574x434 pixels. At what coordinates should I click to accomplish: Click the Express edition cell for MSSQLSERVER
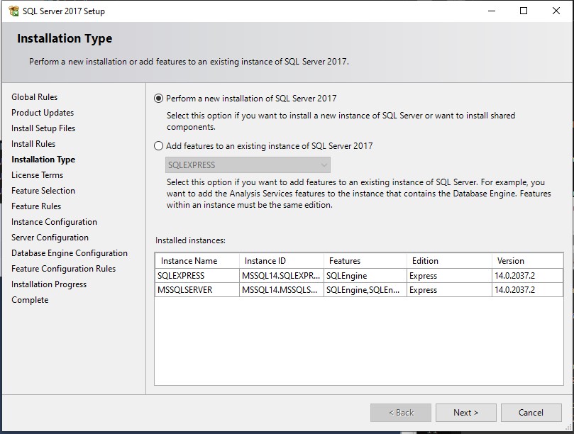[449, 290]
